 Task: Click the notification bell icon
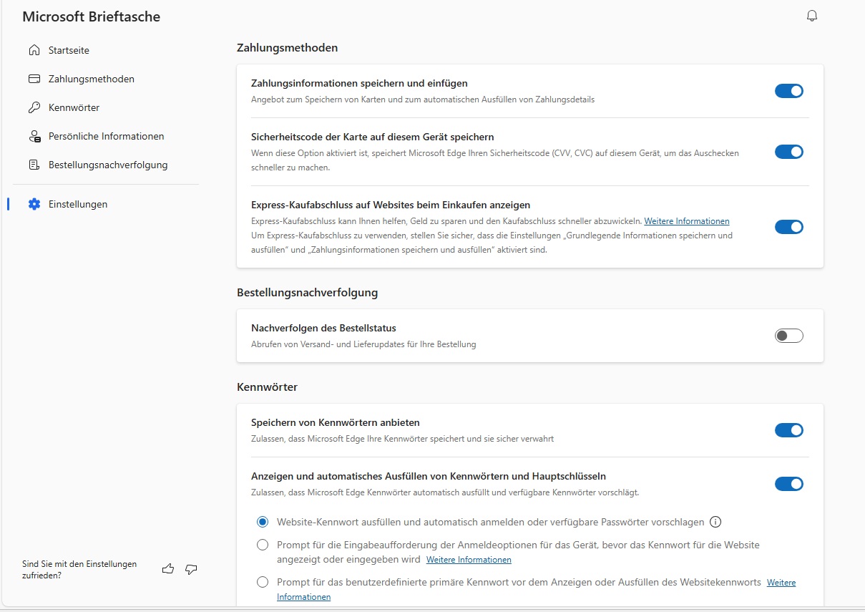(x=811, y=16)
